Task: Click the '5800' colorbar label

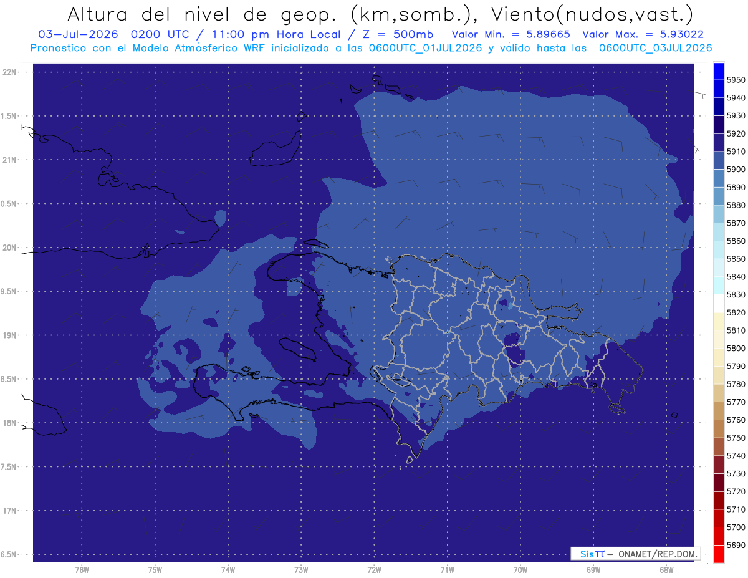Action: coord(736,348)
